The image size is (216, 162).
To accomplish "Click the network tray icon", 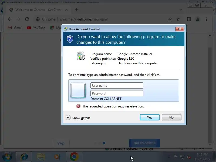I will coord(182,157).
